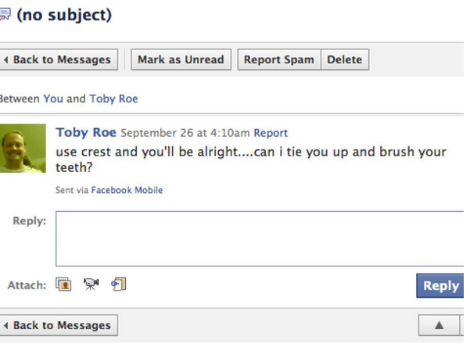Attach a link to the reply
Viewport: 470px width, 358px height.
pyautogui.click(x=118, y=285)
